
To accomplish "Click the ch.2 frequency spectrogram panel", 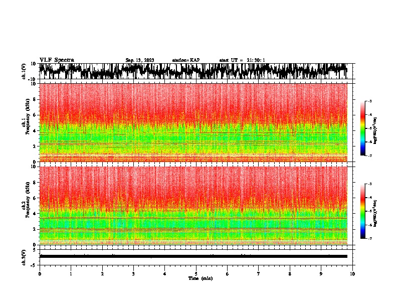I will point(193,206).
